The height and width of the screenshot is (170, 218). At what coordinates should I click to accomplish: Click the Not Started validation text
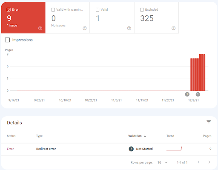(144, 149)
